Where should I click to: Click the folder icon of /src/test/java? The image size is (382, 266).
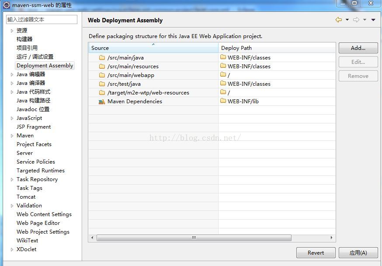[102, 84]
